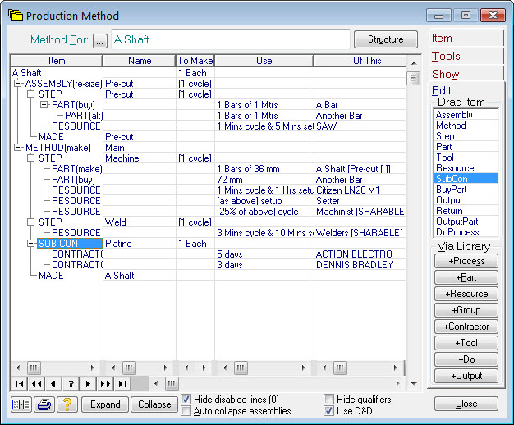This screenshot has width=514, height=425.
Task: Select DoProcess in Drag Item list
Action: click(x=466, y=232)
